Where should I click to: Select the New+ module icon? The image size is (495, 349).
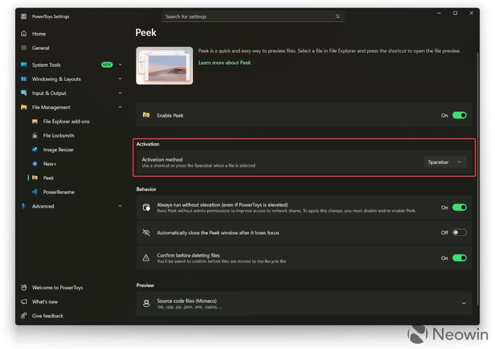[x=36, y=164]
